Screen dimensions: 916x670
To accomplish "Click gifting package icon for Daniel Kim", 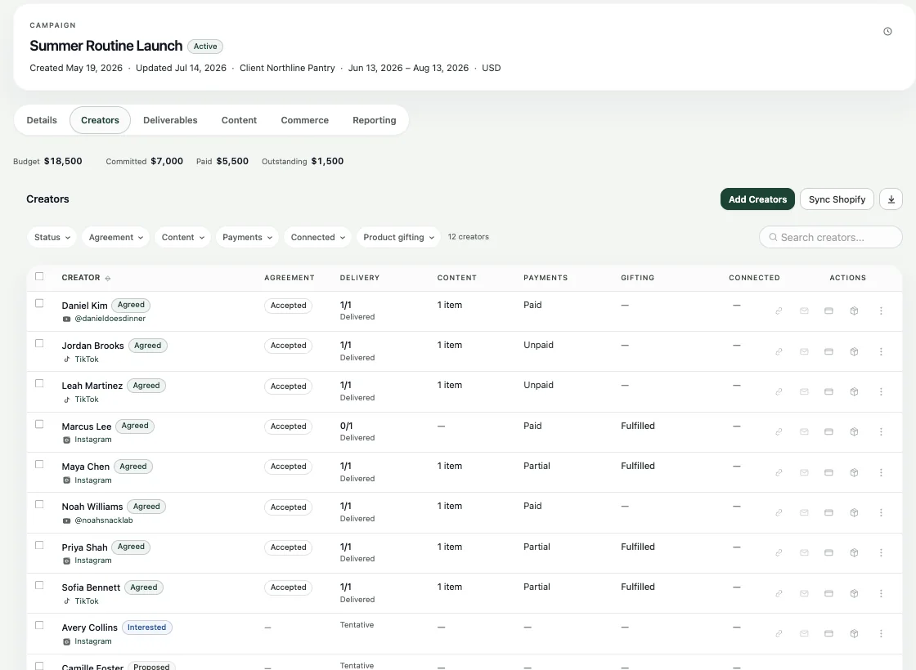I will [854, 311].
